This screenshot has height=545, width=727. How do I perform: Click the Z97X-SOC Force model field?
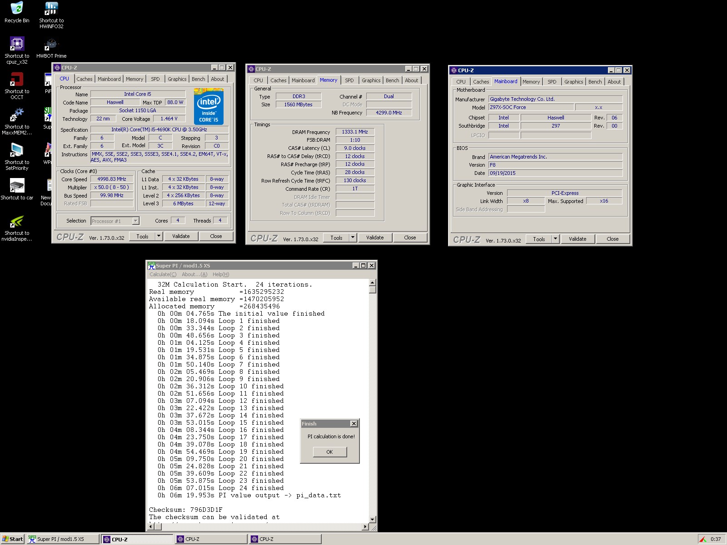tap(531, 107)
